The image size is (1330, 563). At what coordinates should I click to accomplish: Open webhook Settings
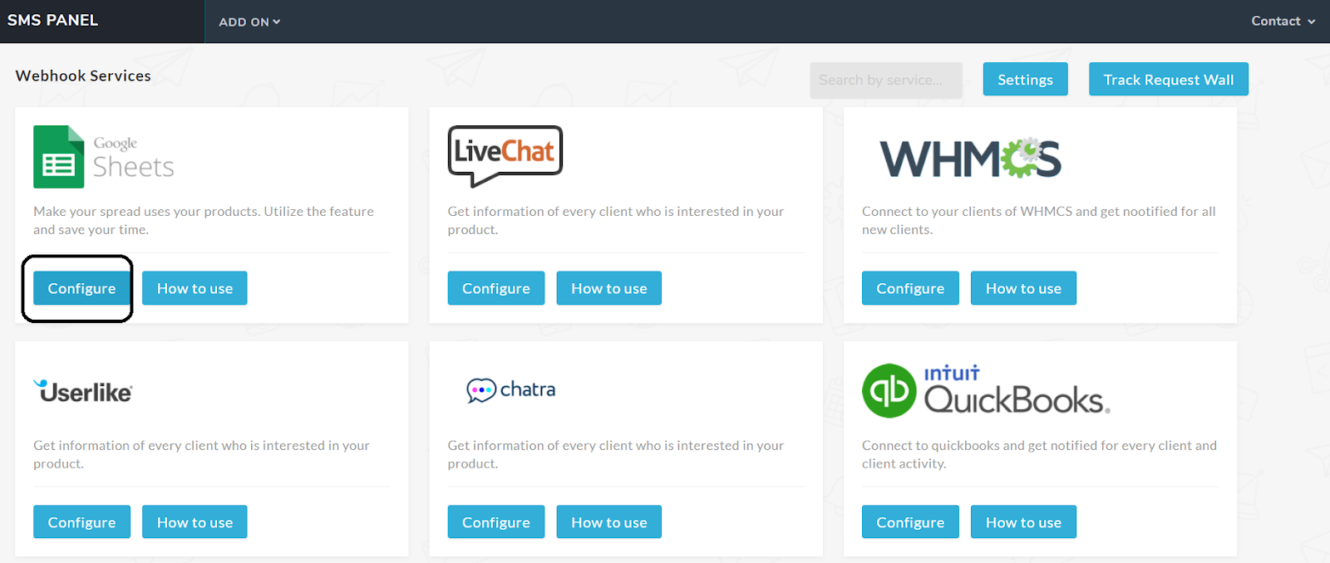click(x=1025, y=80)
